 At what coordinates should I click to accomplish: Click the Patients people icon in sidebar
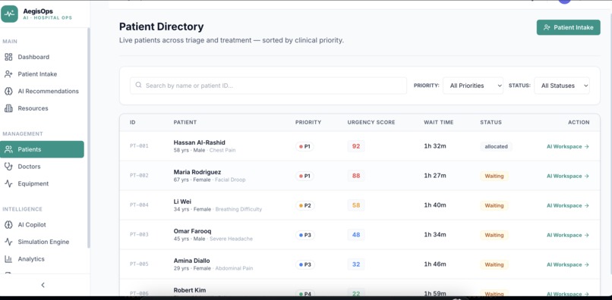[8, 149]
